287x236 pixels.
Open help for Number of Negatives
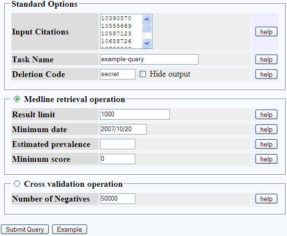point(266,199)
